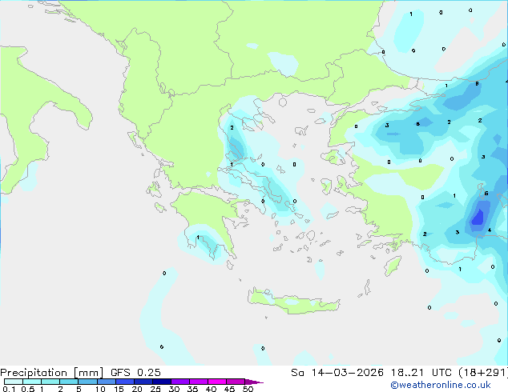This screenshot has width=508, height=392.
Task: Choose the 15–20 mm blue legend swatch
Action: (x=125, y=382)
